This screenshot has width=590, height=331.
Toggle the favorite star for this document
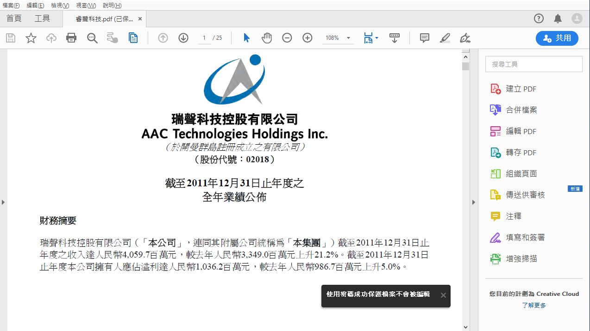(x=31, y=38)
